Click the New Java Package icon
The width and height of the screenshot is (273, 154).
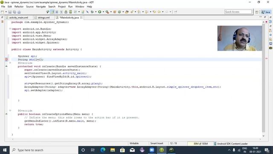tap(115, 12)
